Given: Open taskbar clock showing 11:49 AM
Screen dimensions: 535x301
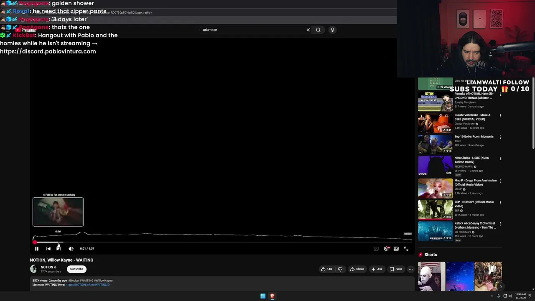Looking at the screenshot, I should pyautogui.click(x=521, y=296).
